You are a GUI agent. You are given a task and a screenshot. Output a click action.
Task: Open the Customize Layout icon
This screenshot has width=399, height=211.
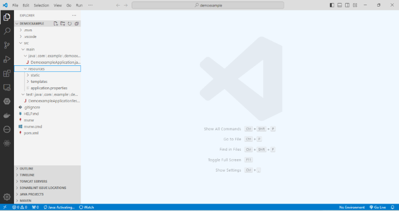pyautogui.click(x=355, y=5)
